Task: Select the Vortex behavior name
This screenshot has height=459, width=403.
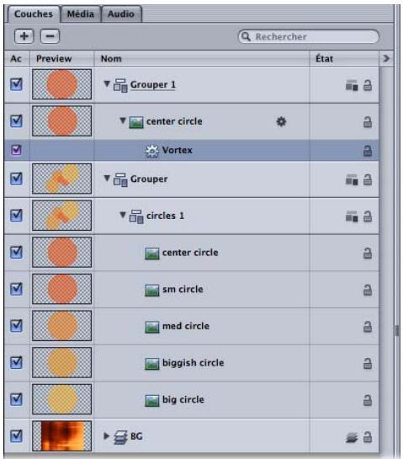Action: point(178,150)
